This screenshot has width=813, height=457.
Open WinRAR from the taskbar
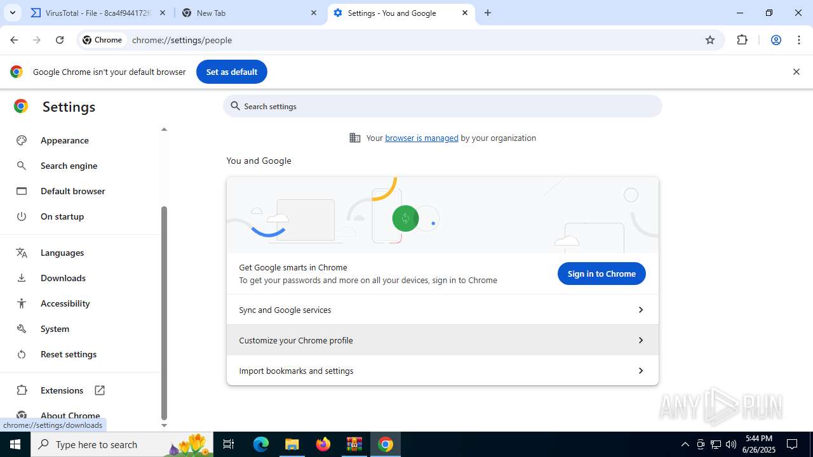coord(354,444)
